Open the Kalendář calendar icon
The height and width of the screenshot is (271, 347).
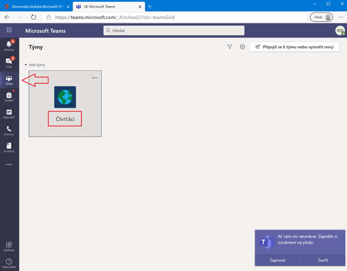coord(9,114)
